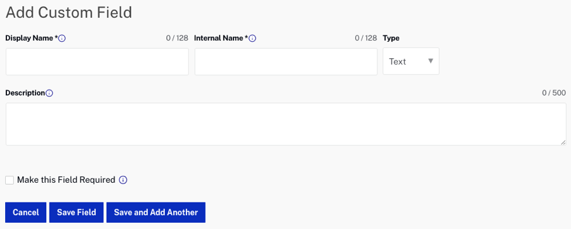
Task: Click the 'Make this Field Required' label text
Action: (66, 180)
